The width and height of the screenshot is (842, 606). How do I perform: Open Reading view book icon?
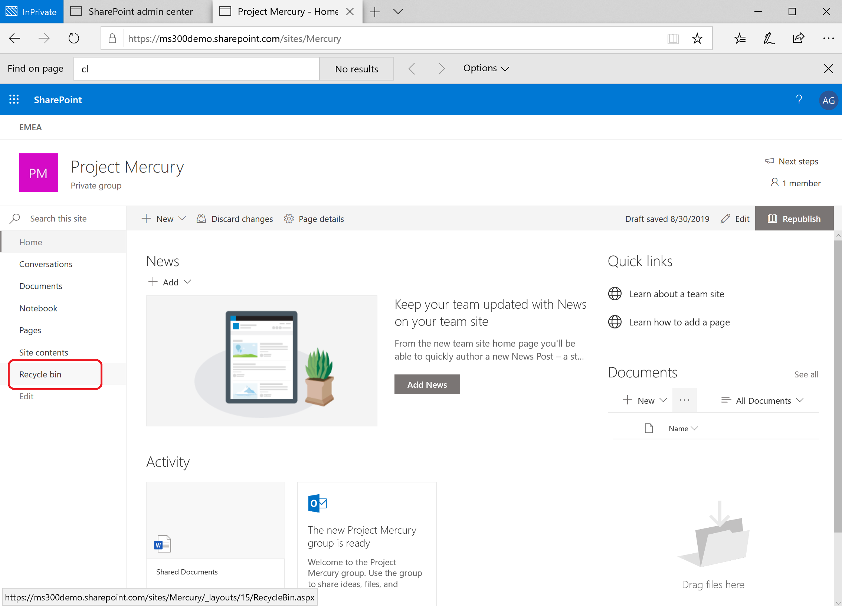pyautogui.click(x=673, y=39)
